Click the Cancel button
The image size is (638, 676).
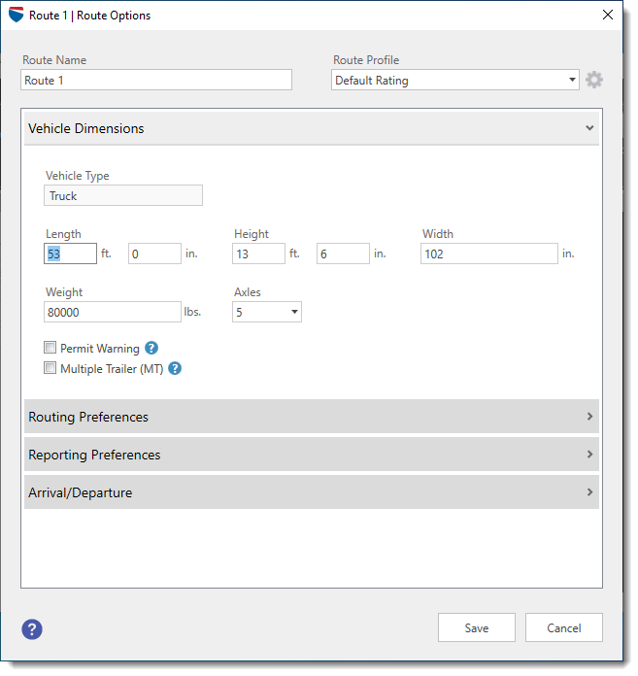[x=564, y=627]
